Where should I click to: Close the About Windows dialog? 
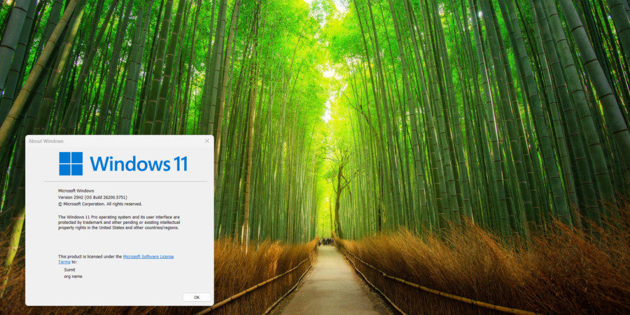207,141
